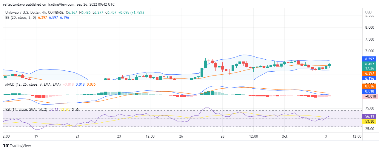
Task: Click the yellow 53.30 value in RSI legend
Action: [x=65, y=110]
